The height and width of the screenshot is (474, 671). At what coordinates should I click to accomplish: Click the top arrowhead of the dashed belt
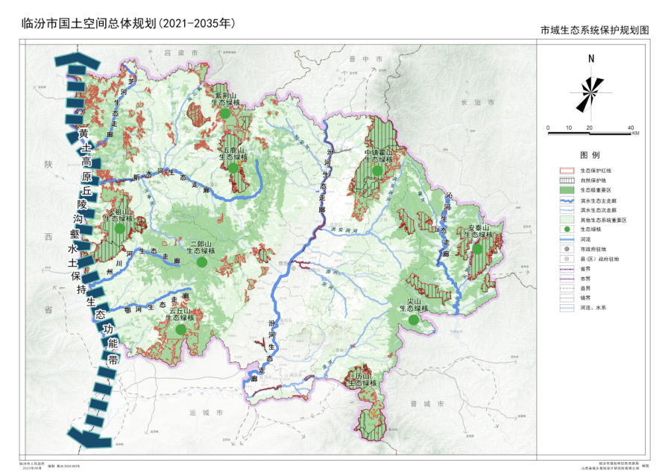click(78, 60)
